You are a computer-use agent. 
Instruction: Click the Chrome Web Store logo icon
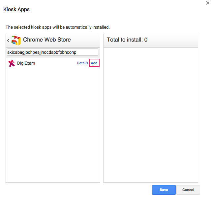[x=16, y=40]
